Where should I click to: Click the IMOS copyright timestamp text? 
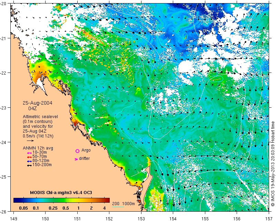pyautogui.click(x=273, y=164)
